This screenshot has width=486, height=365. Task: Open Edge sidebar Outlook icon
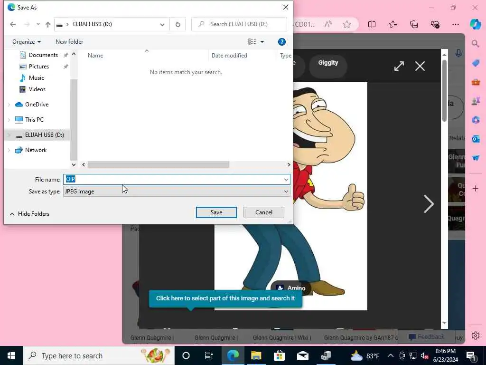pos(476,139)
